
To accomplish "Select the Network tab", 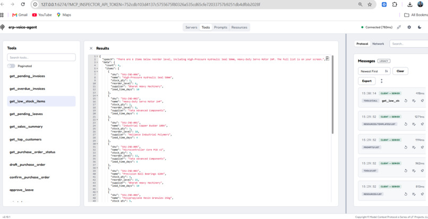I will pos(378,43).
